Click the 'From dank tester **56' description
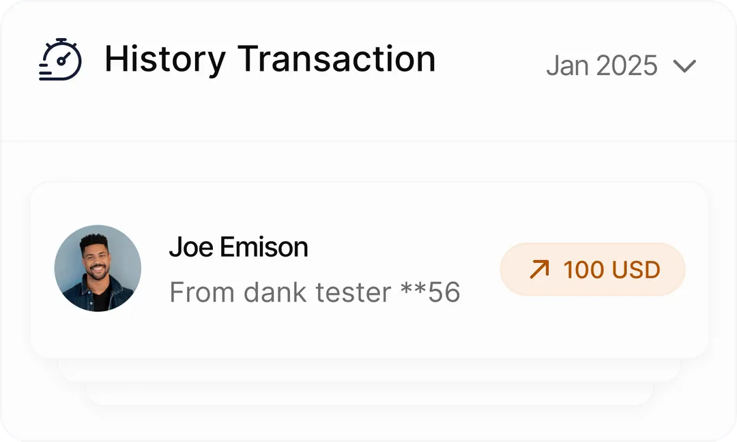Screen dimensions: 737x442 click(x=315, y=292)
